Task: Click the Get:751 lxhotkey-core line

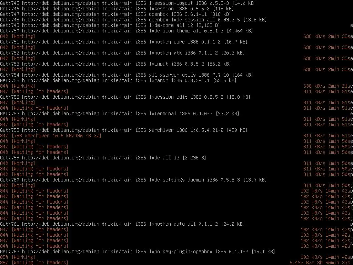Action: (x=124, y=42)
